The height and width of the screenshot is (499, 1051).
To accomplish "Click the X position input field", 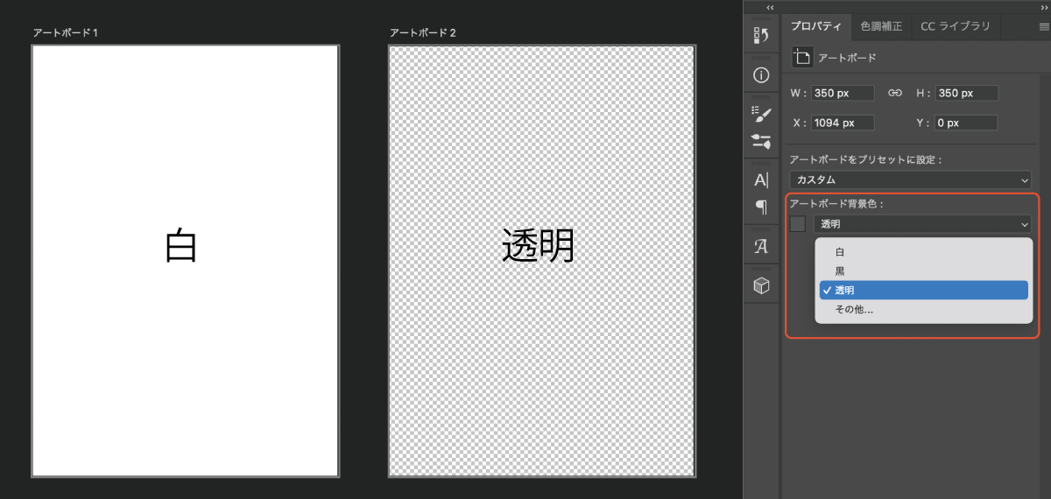I will click(844, 123).
